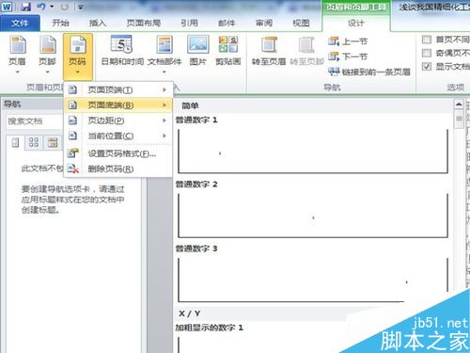The height and width of the screenshot is (353, 470).
Task: Open dropdown arrow under 文档部件
Action: [x=164, y=72]
